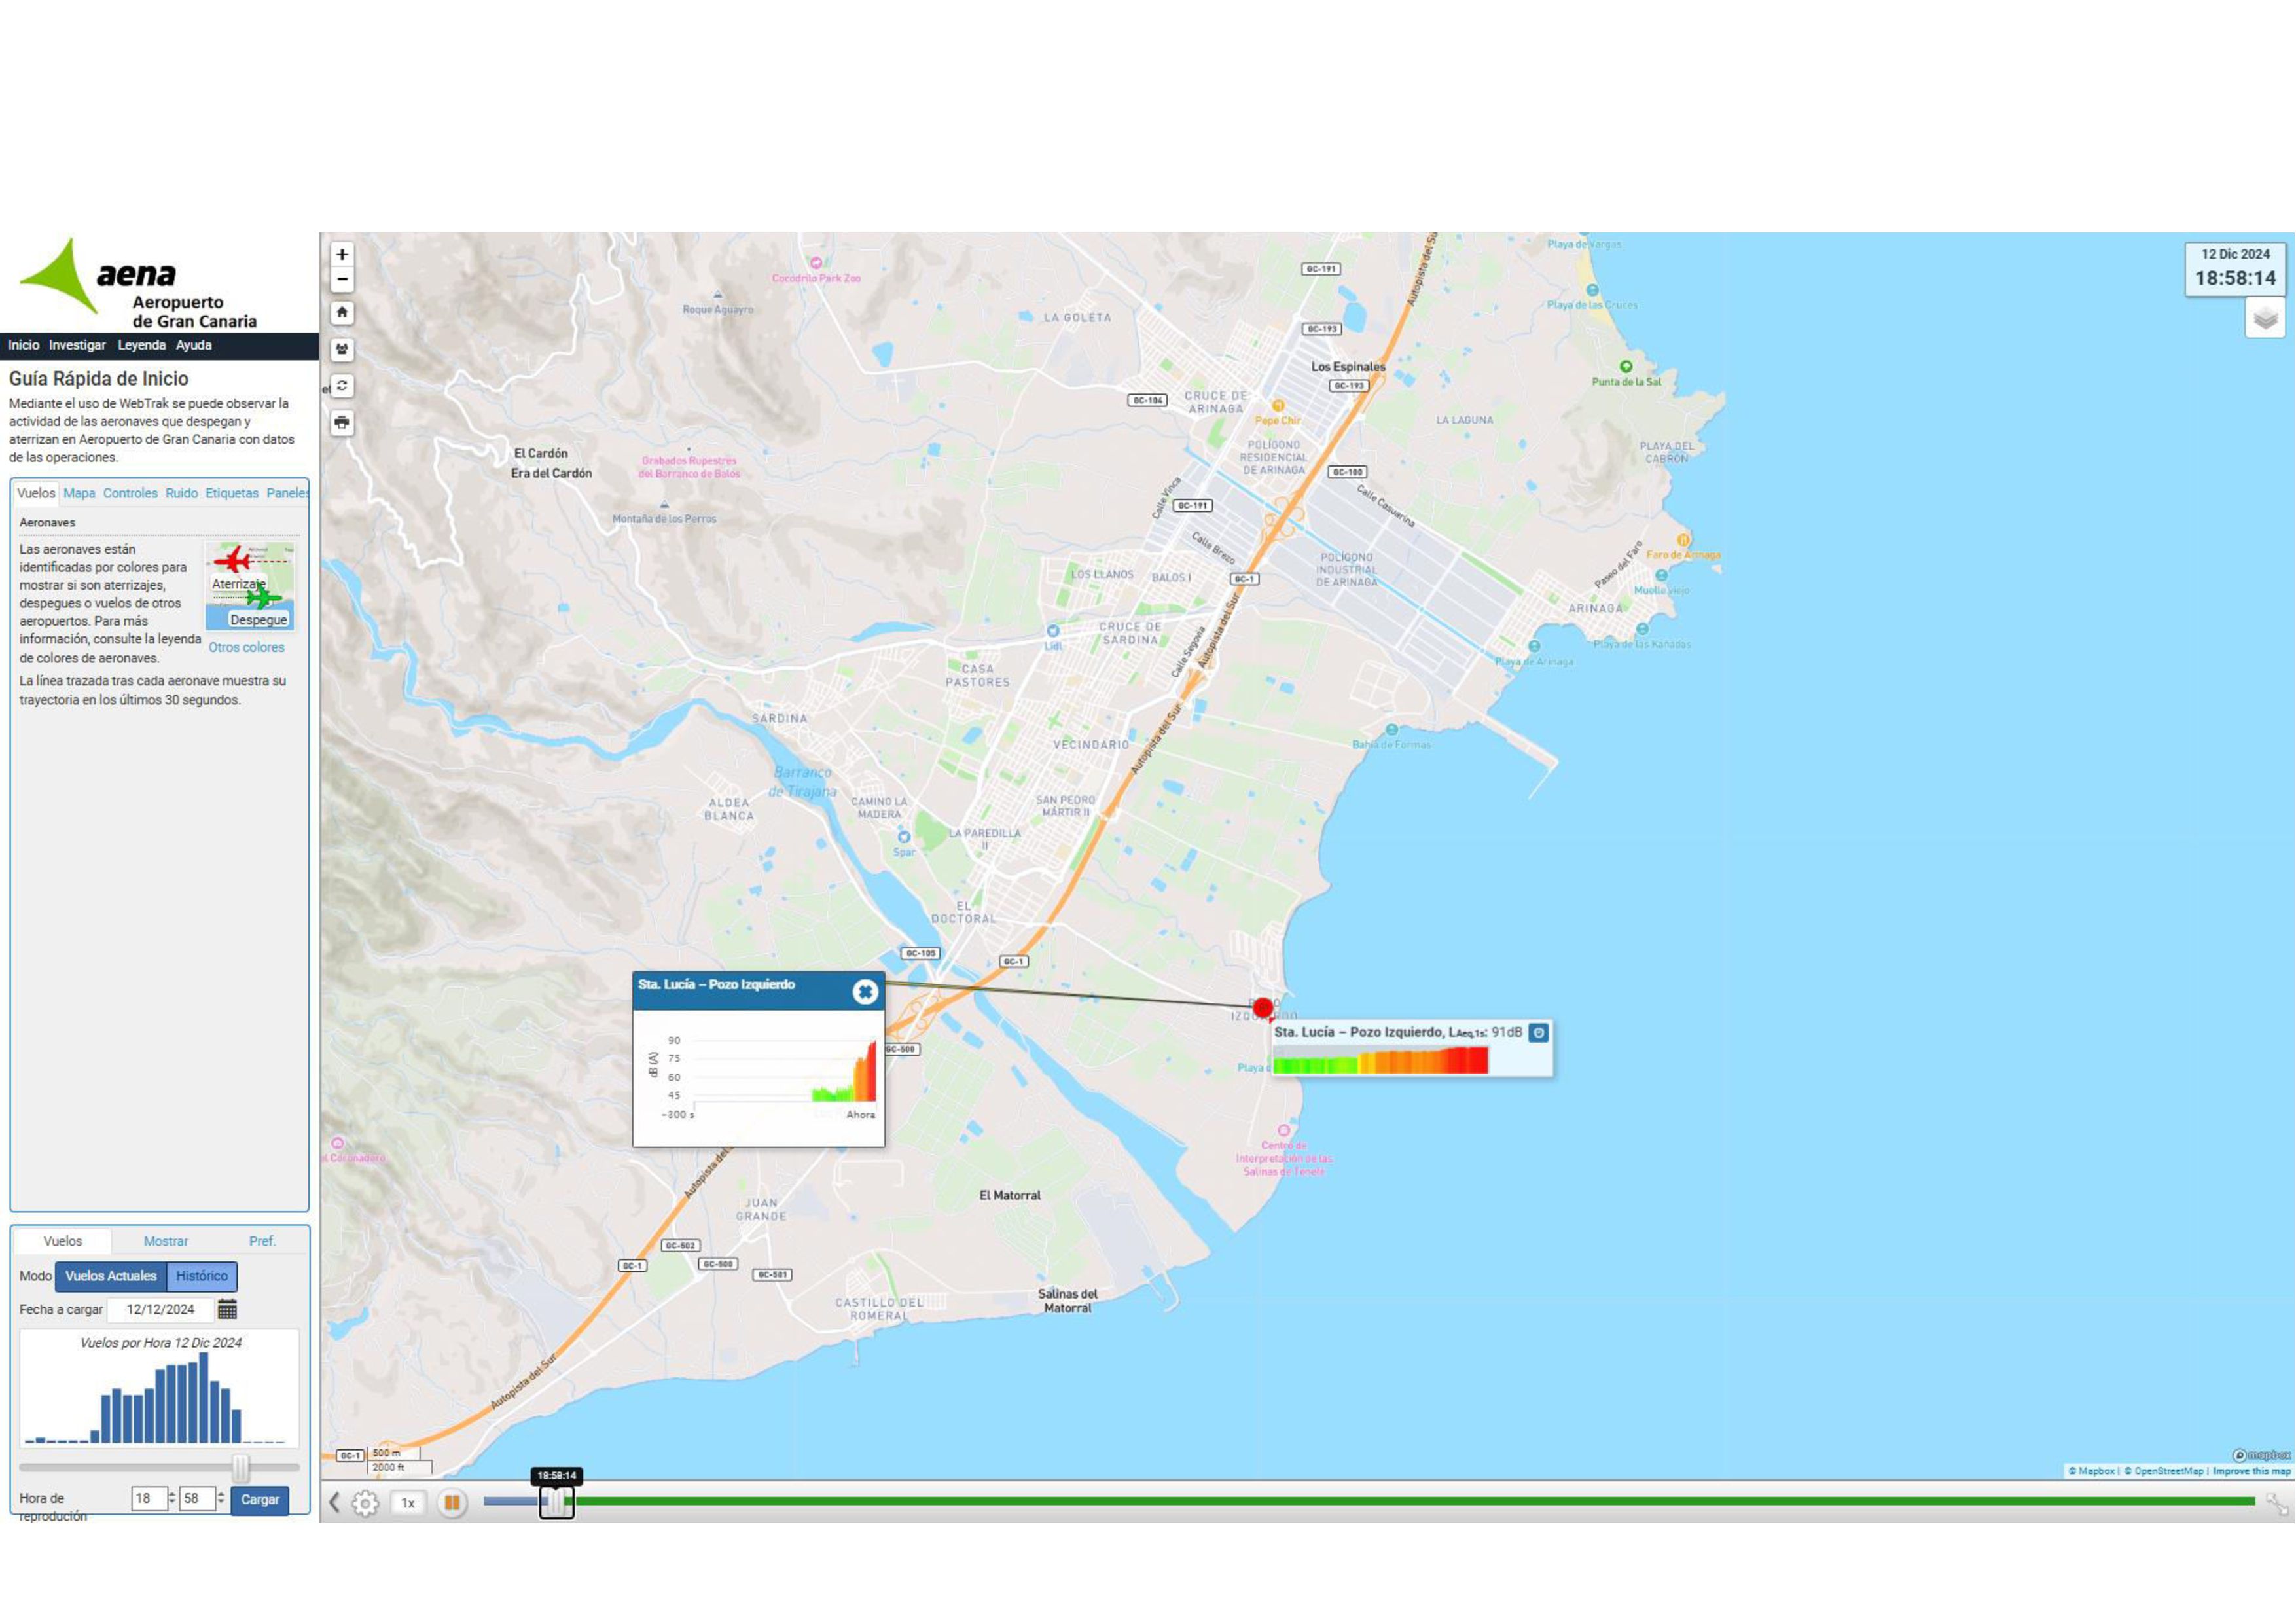This screenshot has height=1624, width=2296.
Task: Open playback settings gear icon
Action: click(x=365, y=1502)
